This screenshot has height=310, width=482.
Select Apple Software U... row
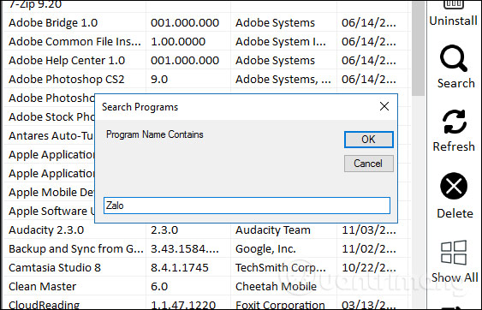(51, 211)
